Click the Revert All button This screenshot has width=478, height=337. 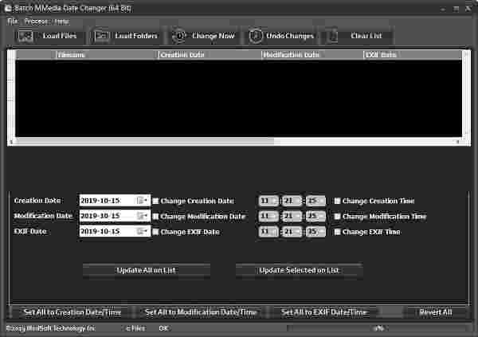pos(436,312)
